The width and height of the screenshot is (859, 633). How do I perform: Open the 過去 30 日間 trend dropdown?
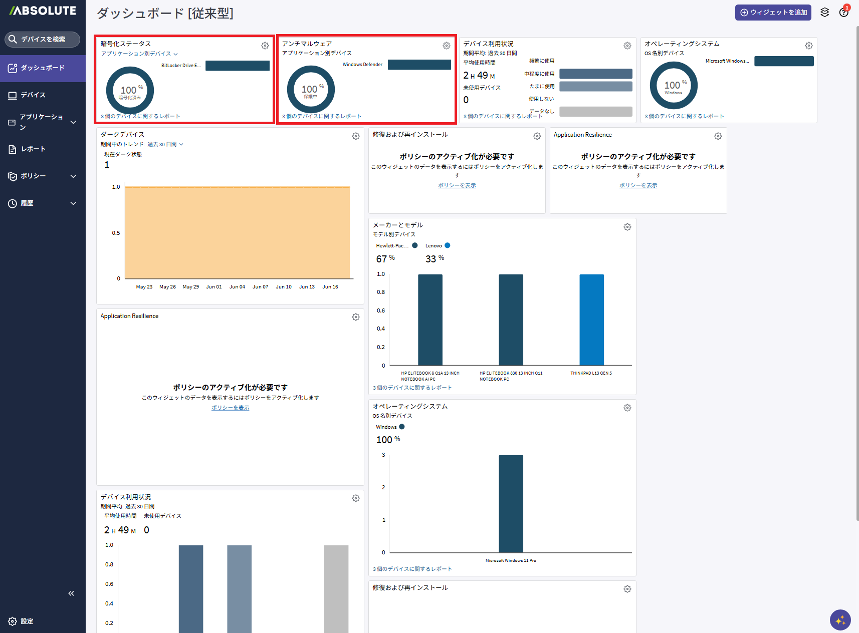(165, 144)
